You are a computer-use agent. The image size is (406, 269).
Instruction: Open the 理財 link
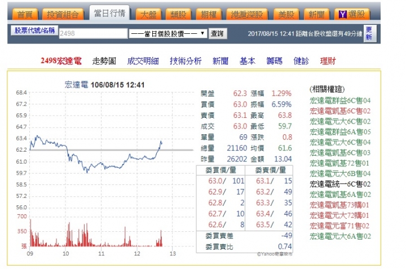coord(328,61)
